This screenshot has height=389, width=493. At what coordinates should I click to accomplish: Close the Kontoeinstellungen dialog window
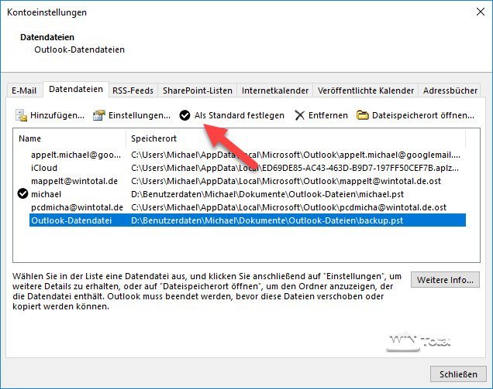point(481,12)
